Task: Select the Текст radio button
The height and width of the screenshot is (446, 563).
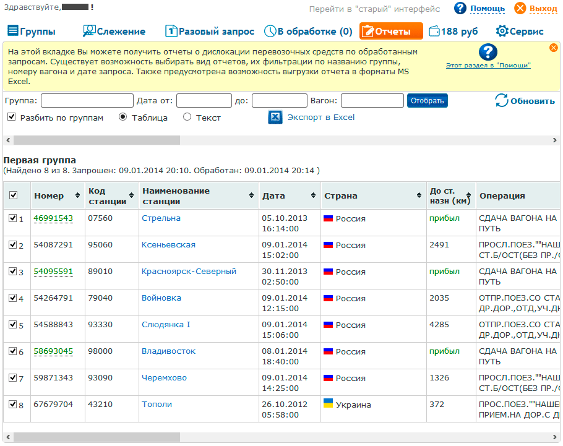Action: tap(187, 117)
